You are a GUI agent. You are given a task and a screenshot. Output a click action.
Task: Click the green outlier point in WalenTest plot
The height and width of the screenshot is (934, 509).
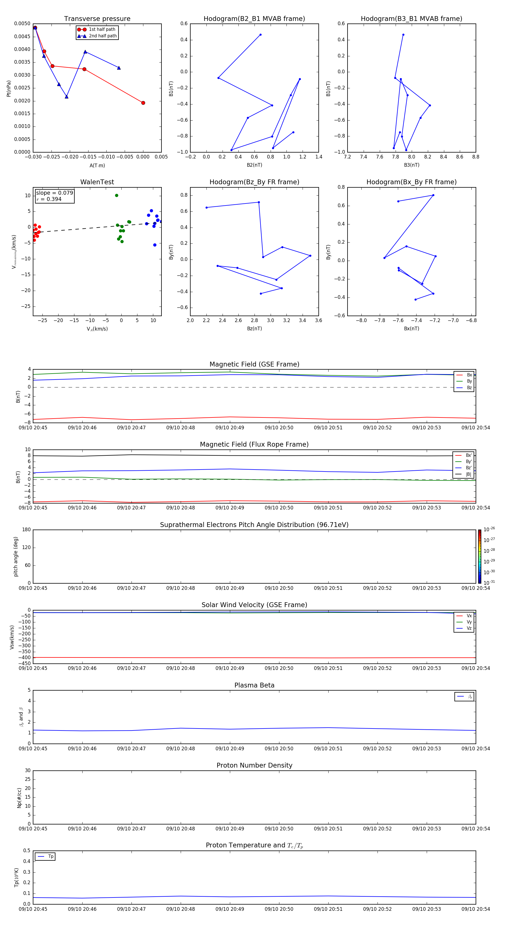point(117,195)
